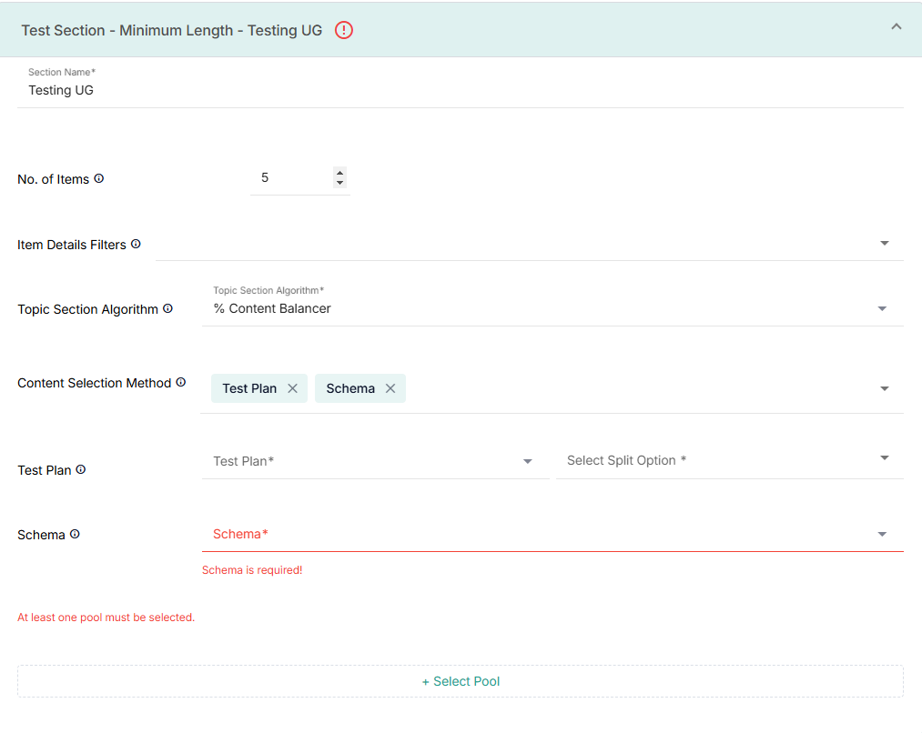The image size is (922, 733).
Task: Click info icon next to No. of Items
Action: (99, 179)
